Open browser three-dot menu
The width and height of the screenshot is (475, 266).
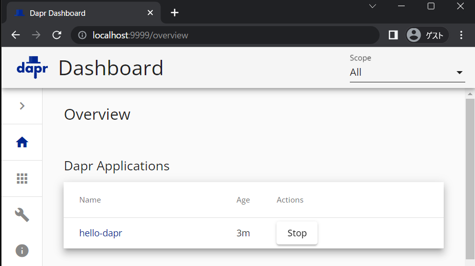tap(461, 35)
